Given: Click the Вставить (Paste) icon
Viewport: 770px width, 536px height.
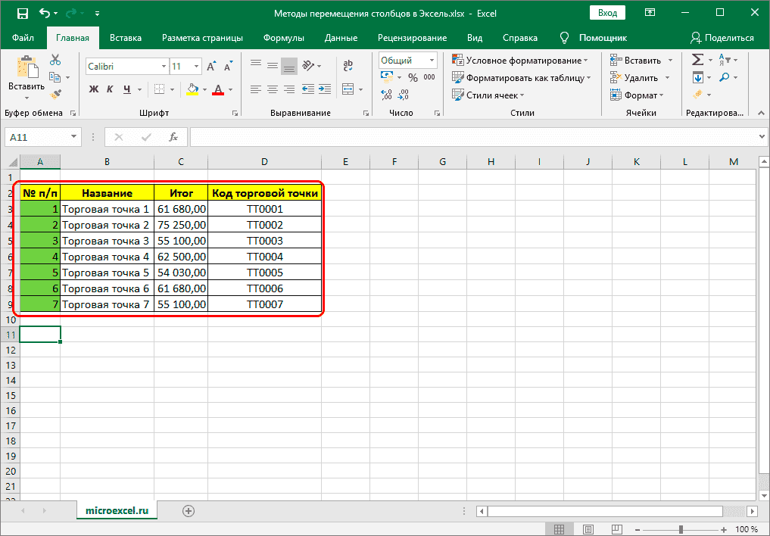Looking at the screenshot, I should [26, 67].
